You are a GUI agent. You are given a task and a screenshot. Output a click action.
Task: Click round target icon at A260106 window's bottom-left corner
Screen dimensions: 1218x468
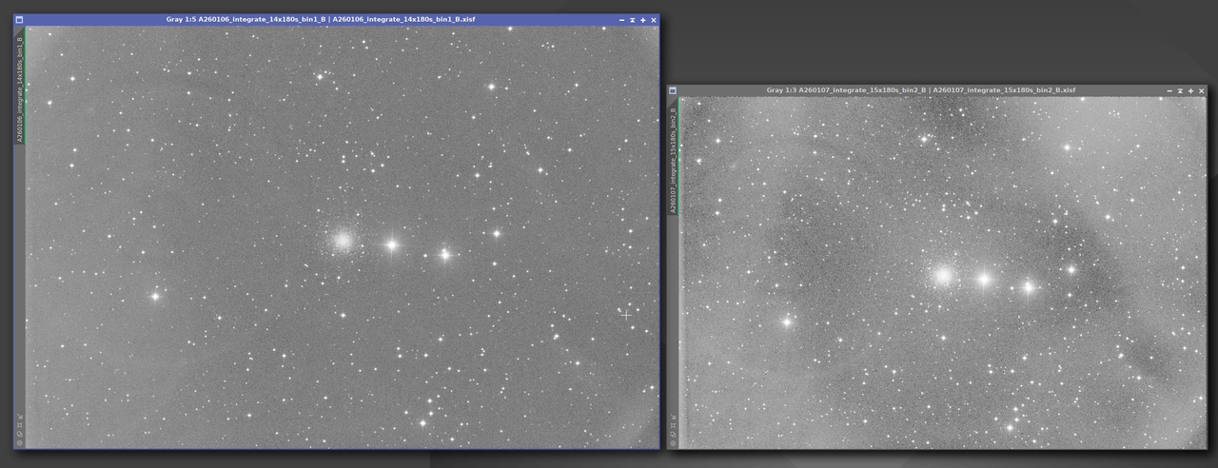(x=19, y=442)
